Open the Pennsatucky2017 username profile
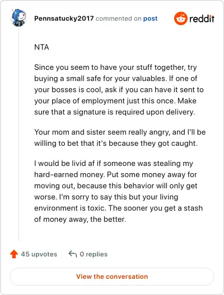The height and width of the screenshot is (295, 224). 64,18
